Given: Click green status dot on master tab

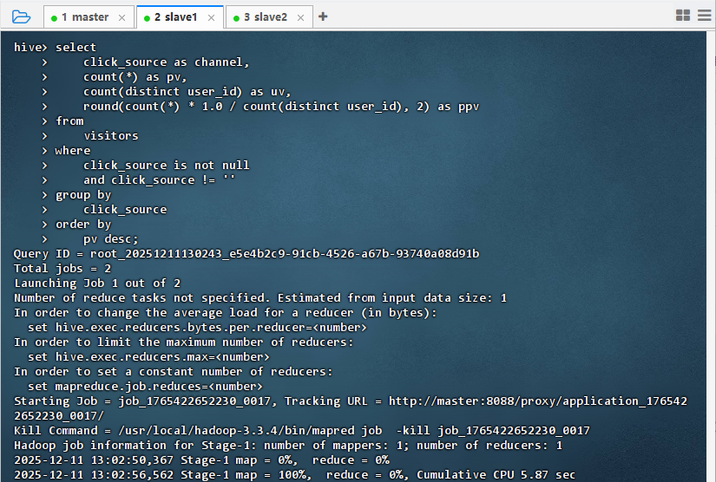Looking at the screenshot, I should [55, 18].
